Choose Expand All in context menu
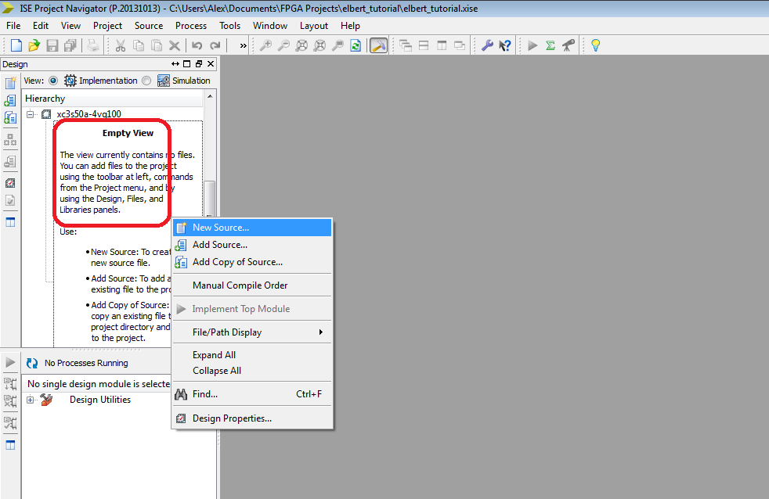Viewport: 769px width, 499px height. 252,355
